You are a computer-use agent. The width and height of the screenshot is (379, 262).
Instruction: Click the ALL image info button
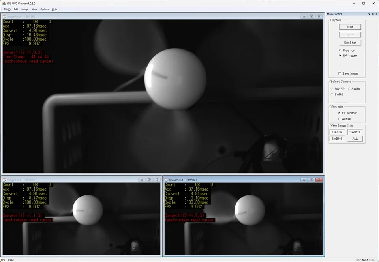pos(355,138)
